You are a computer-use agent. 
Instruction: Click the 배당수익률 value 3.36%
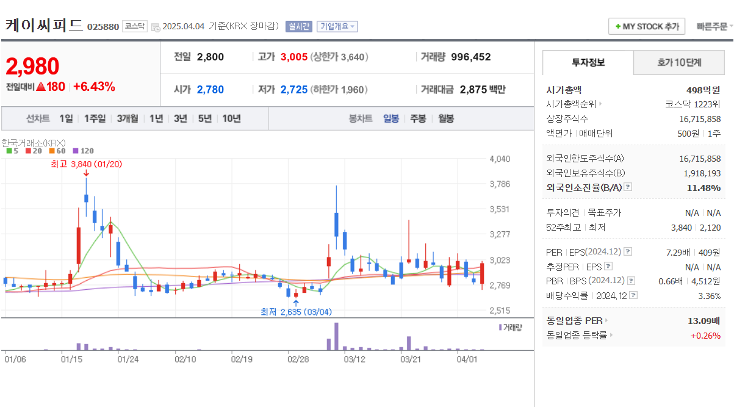click(708, 295)
